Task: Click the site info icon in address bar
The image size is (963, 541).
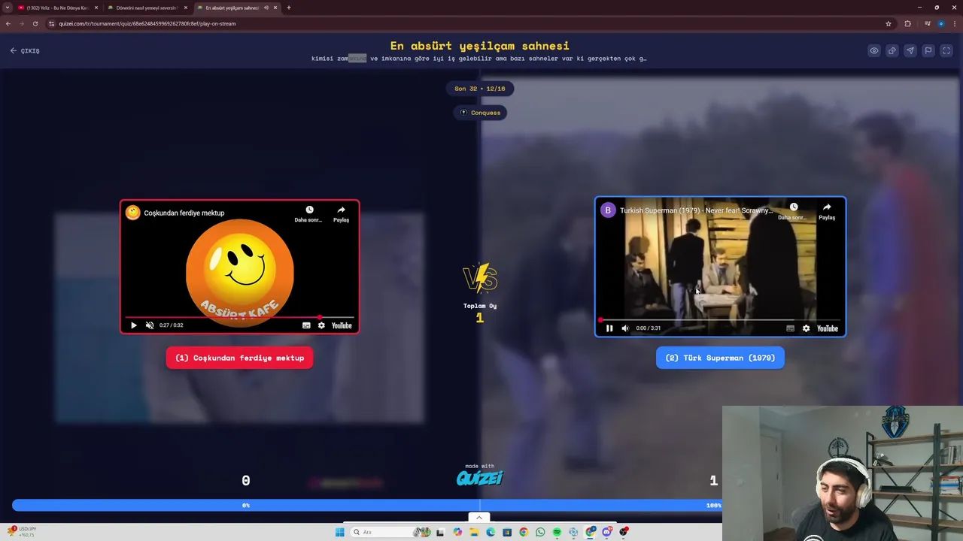Action: (x=51, y=23)
